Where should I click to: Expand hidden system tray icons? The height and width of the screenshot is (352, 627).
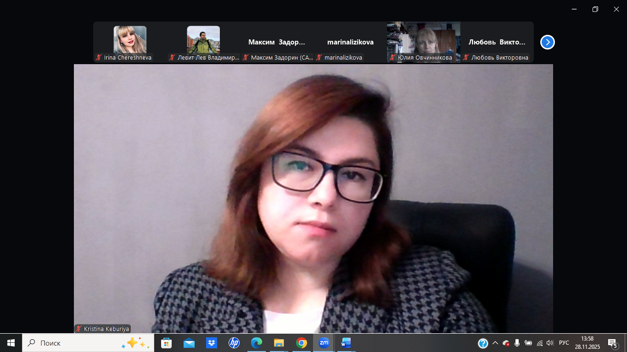tap(495, 343)
